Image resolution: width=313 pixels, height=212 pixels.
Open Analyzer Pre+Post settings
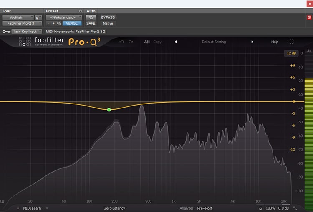coord(204,208)
